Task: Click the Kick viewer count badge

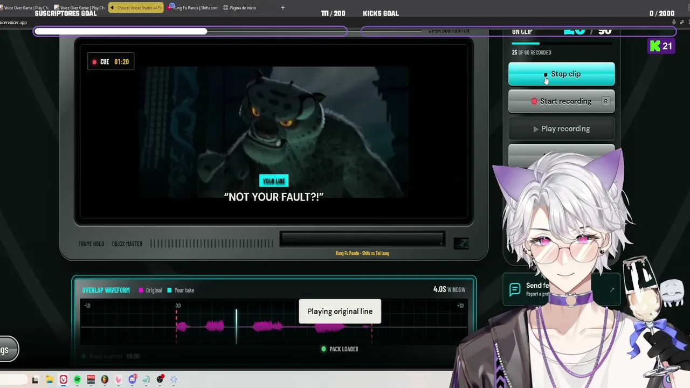Action: (661, 46)
